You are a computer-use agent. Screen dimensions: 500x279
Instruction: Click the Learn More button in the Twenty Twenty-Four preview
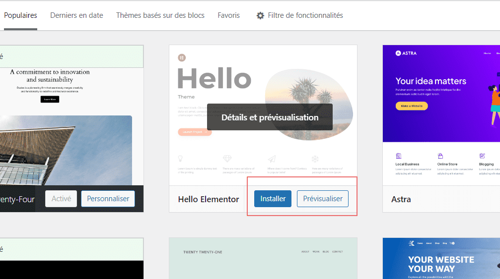pyautogui.click(x=50, y=99)
